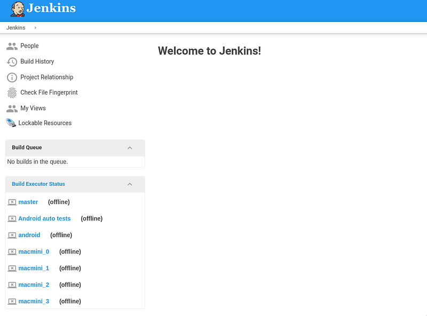
Task: Collapse the Build Queue panel
Action: click(130, 148)
